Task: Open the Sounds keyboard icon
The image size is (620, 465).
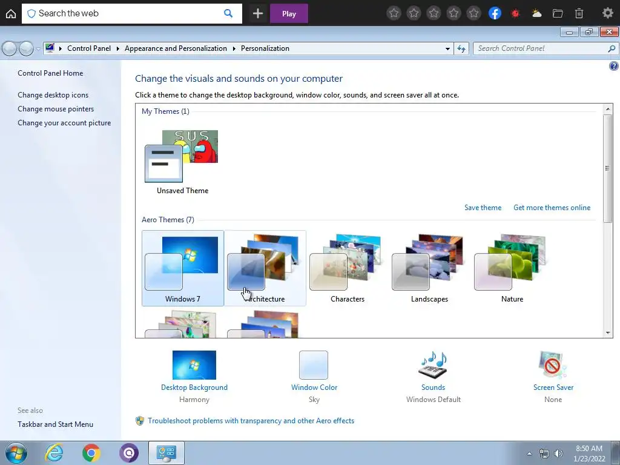Action: click(x=433, y=365)
